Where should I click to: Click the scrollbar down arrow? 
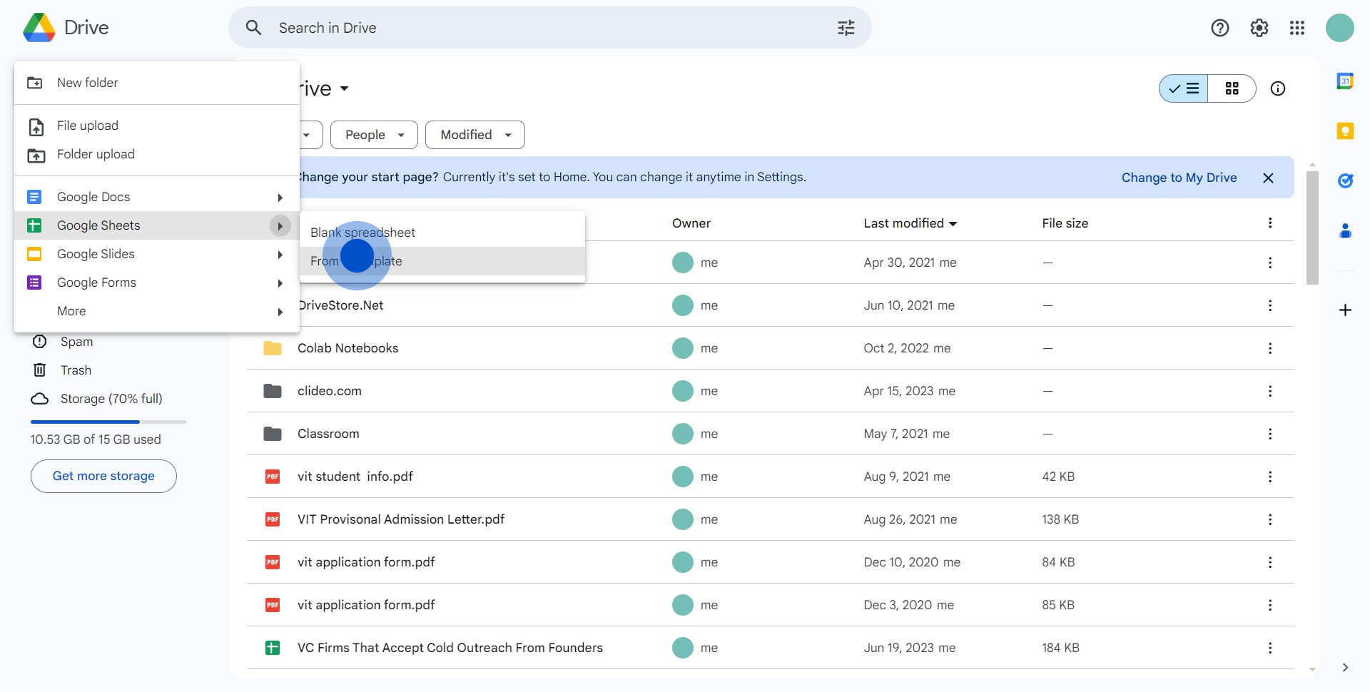coord(1312,670)
